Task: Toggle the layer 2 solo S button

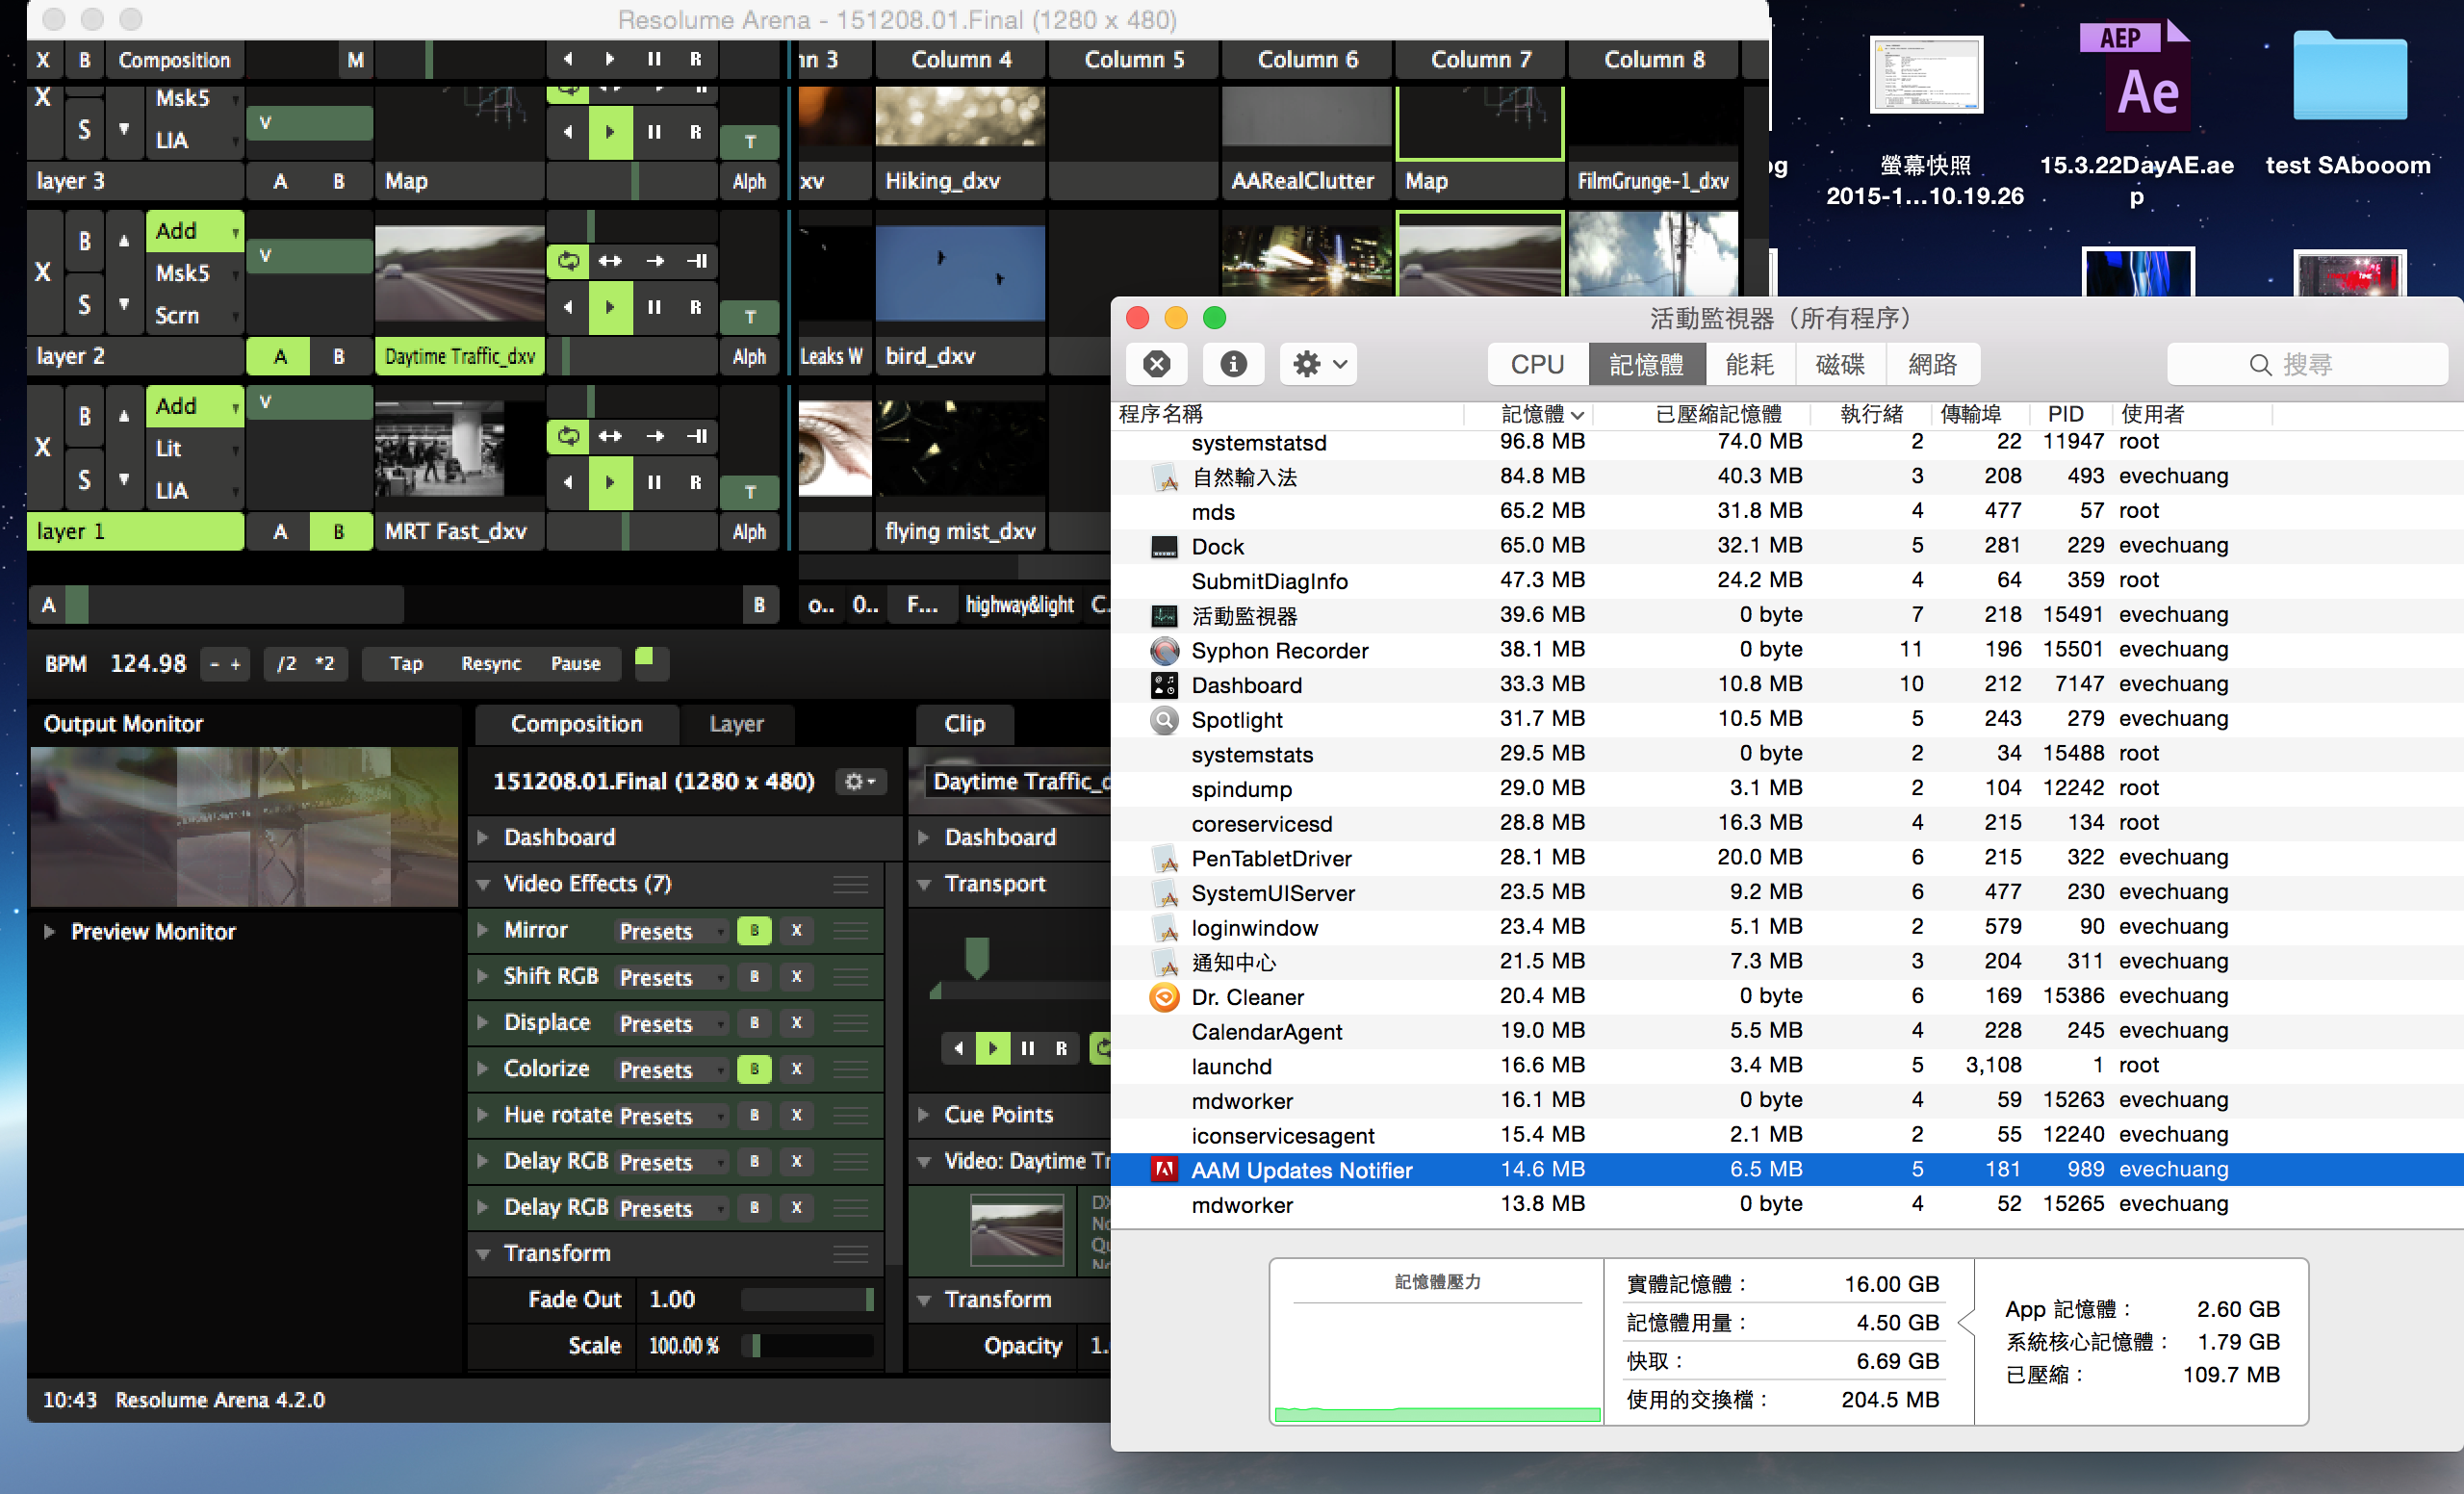Action: coord(85,305)
